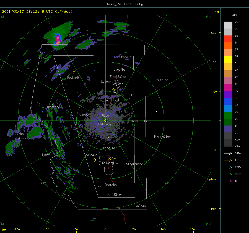The image size is (249, 233).
Task: Click the Lake Louise label
Action: pos(21,136)
